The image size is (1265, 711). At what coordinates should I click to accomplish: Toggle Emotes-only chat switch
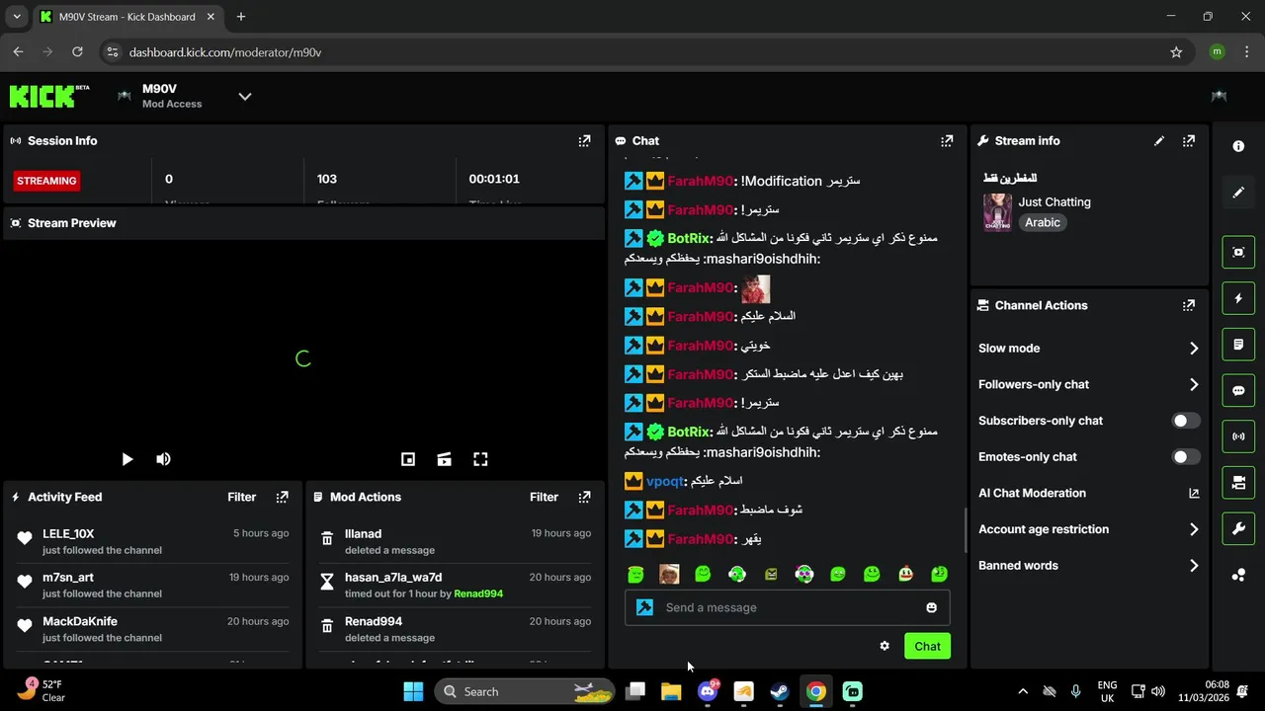pos(1186,456)
